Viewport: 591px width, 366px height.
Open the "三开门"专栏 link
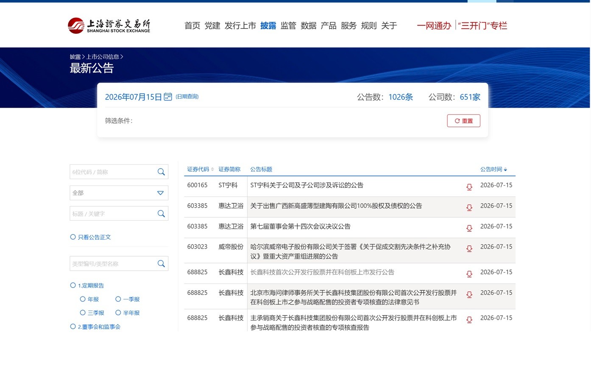483,25
